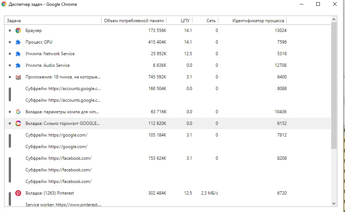Click the Pinterest icon in the task list
The width and height of the screenshot is (345, 212).
pyautogui.click(x=18, y=193)
